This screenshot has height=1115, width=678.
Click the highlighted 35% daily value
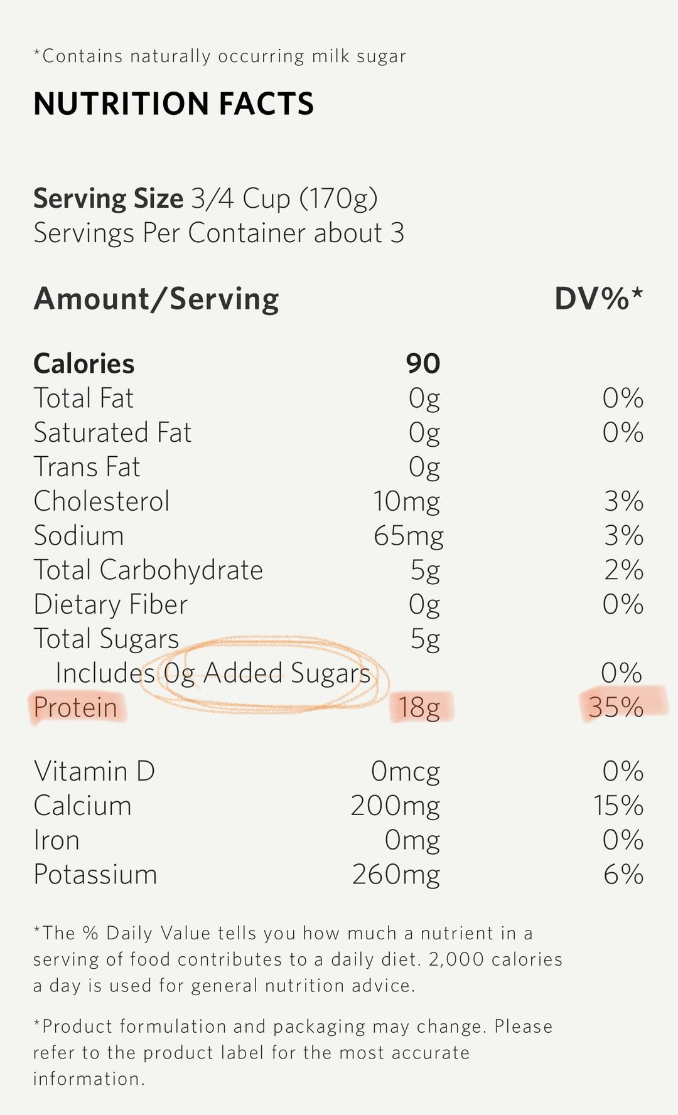click(616, 708)
